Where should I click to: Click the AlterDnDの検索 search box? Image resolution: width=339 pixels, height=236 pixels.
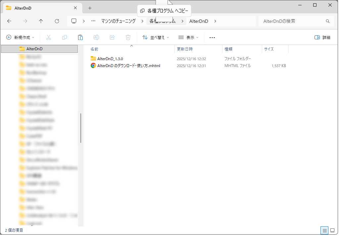(293, 21)
